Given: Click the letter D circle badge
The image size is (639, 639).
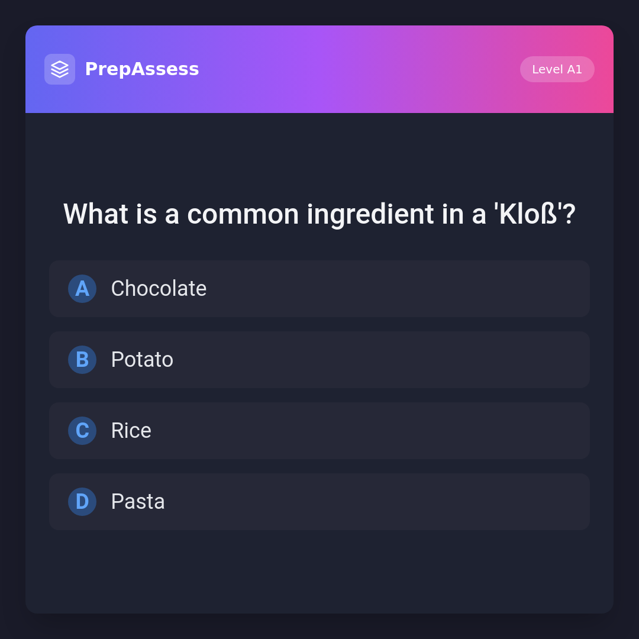Looking at the screenshot, I should tap(82, 502).
